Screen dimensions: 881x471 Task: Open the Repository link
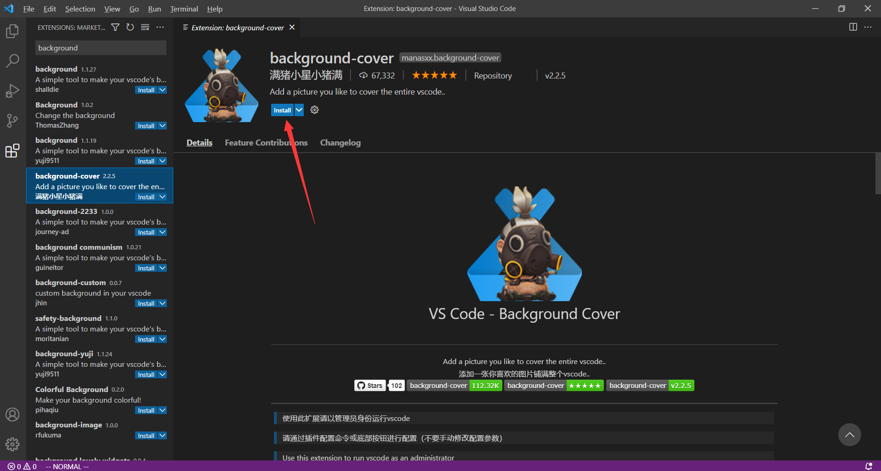(493, 76)
